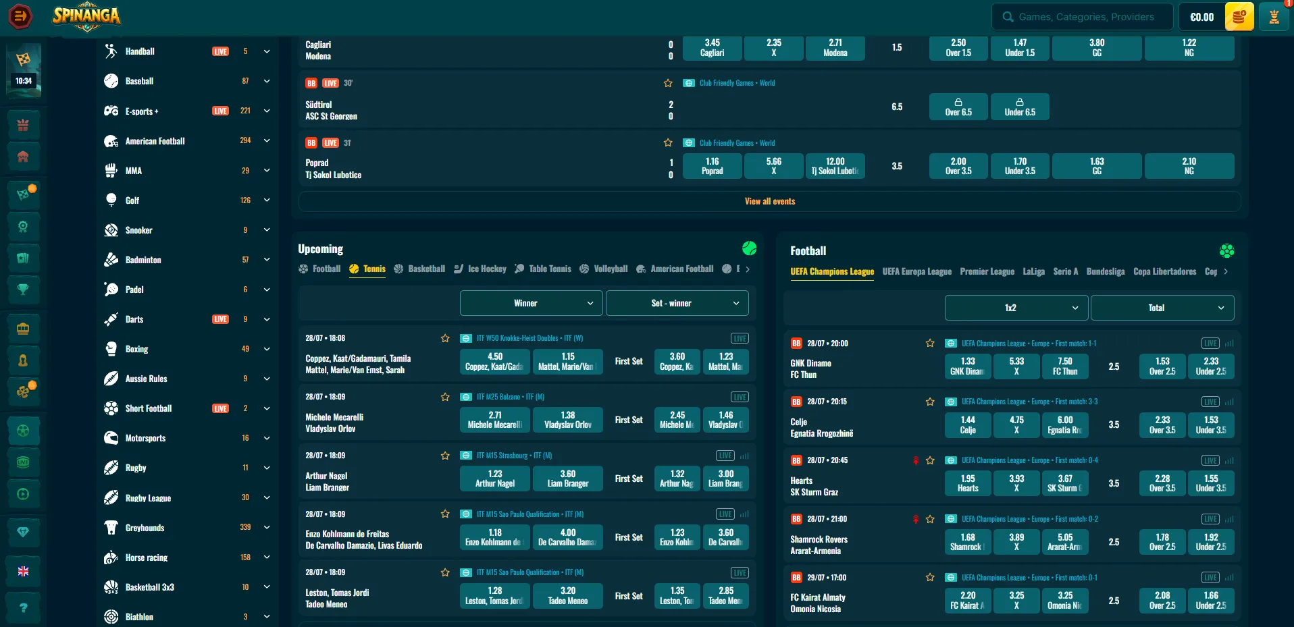Image resolution: width=1294 pixels, height=627 pixels.
Task: Pick 4.50 odds for Coppez, Kaat/Gadamauri
Action: point(495,361)
